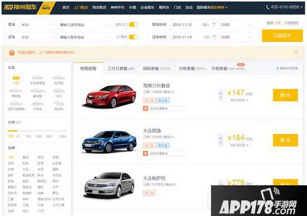This screenshot has width=307, height=216.
Task: Filter by brand MINI
Action: (x=26, y=199)
